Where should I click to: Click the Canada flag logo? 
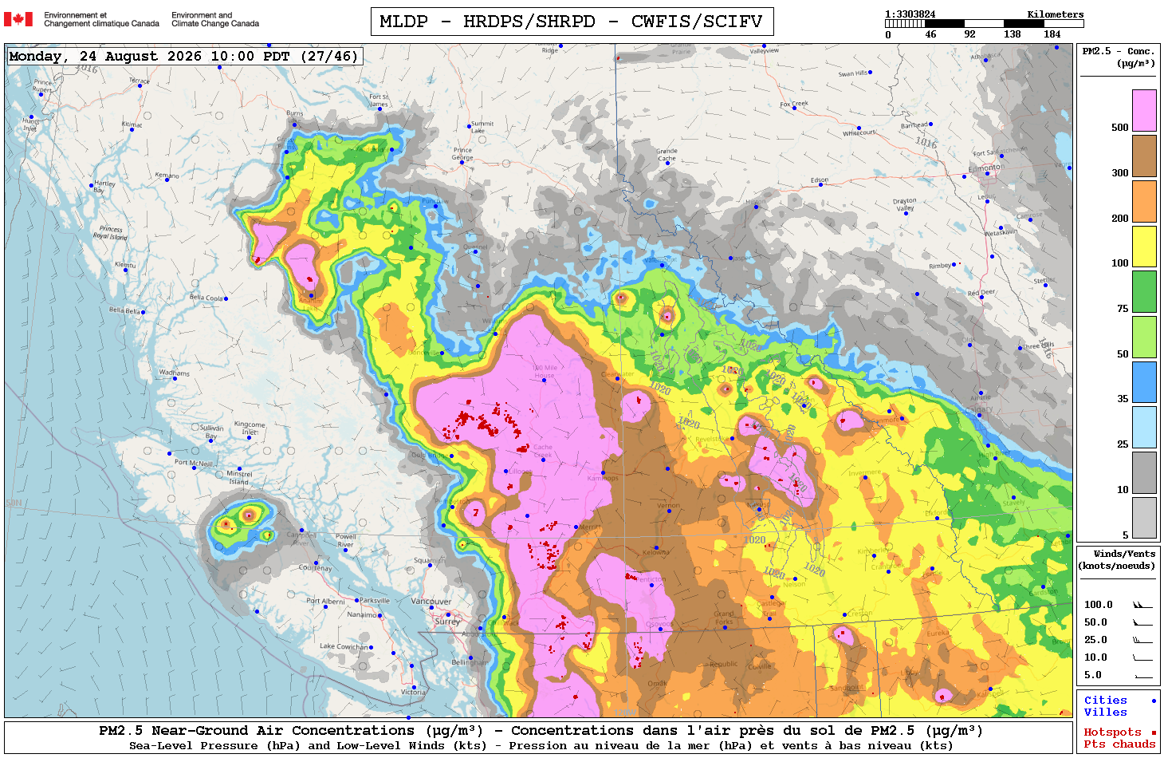18,18
